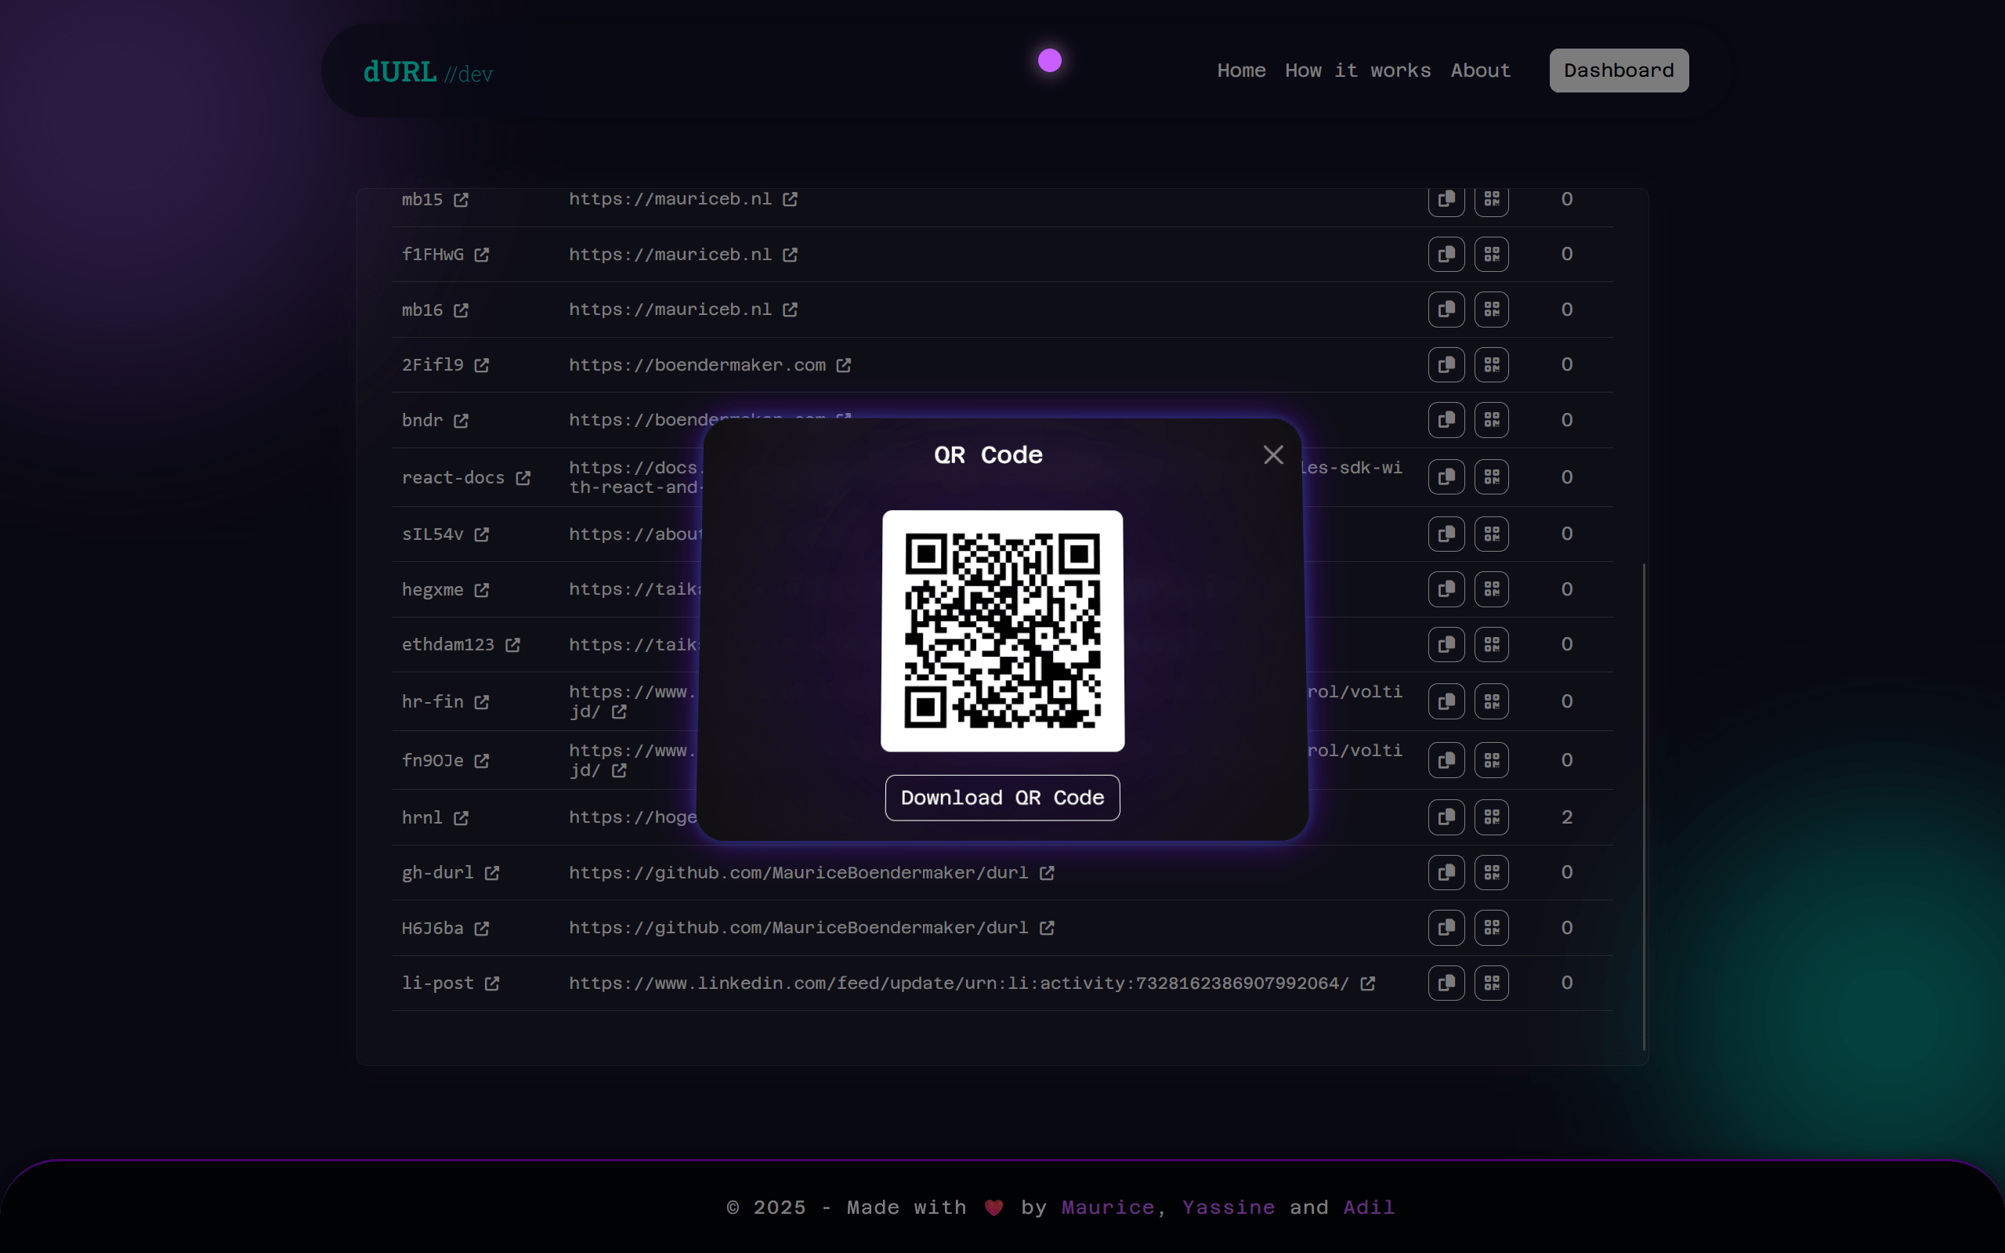Show QR code for hegxme row
Screen dimensions: 2005x1253
click(x=1491, y=589)
